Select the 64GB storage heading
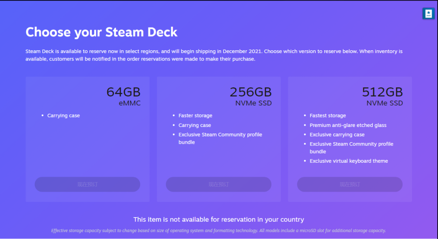 pos(124,92)
